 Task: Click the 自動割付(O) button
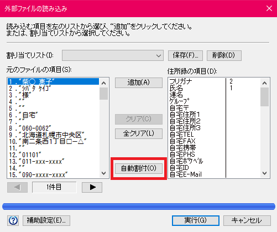pos(139,168)
